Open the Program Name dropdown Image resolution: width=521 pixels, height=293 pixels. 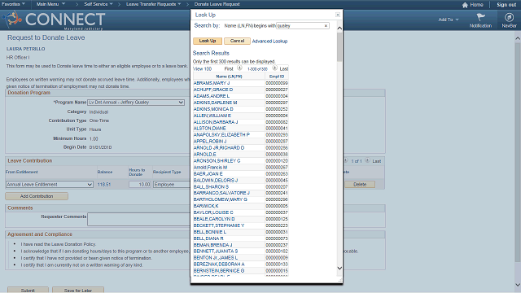(x=136, y=103)
